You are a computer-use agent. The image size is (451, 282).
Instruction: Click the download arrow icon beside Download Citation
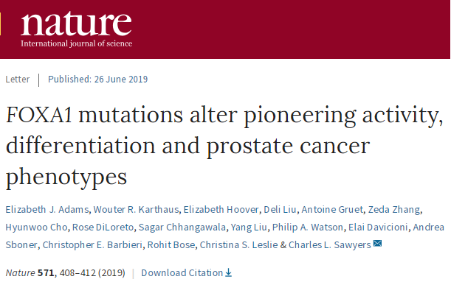click(228, 272)
